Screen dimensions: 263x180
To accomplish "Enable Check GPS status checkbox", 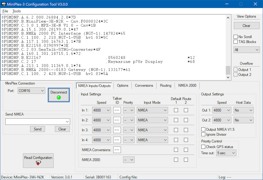I will (203, 147).
